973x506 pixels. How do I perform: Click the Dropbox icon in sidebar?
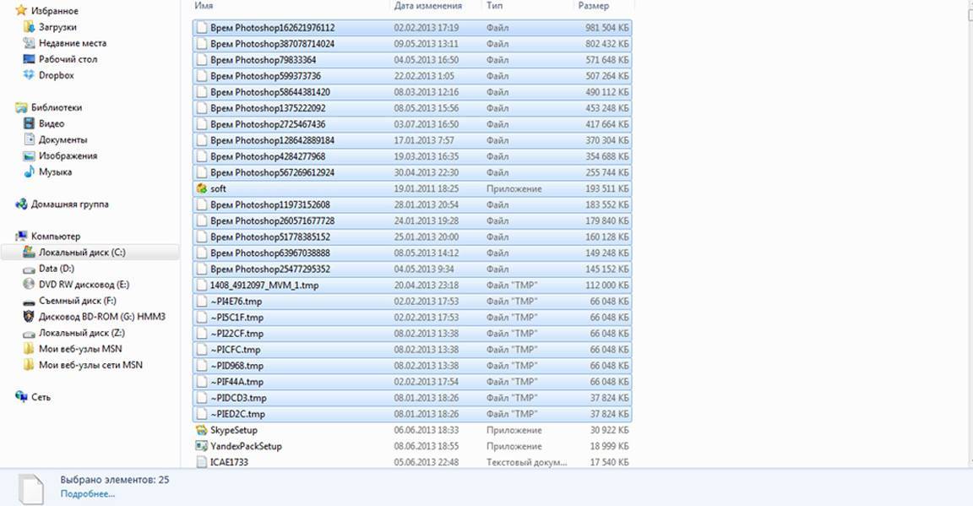(x=29, y=75)
